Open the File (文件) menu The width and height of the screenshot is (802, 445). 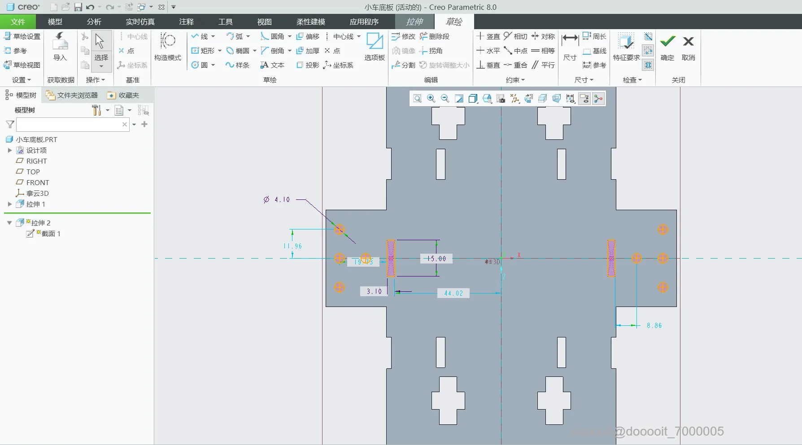tap(18, 22)
